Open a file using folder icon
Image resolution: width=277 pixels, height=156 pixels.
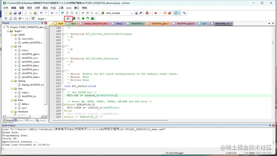click(x=11, y=13)
